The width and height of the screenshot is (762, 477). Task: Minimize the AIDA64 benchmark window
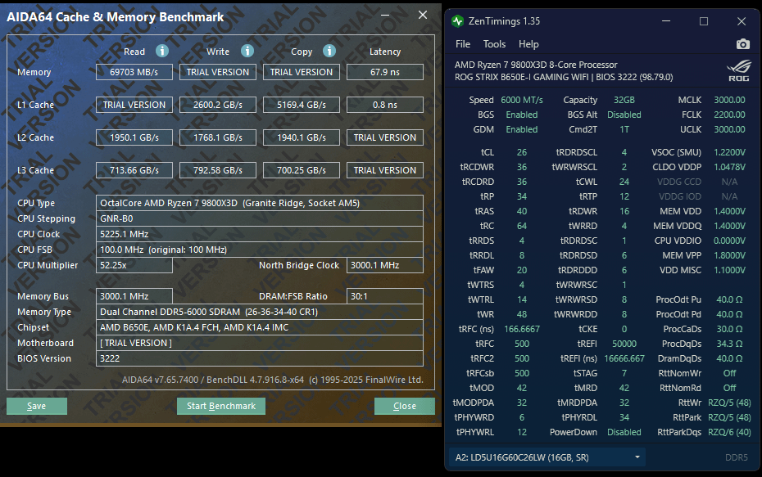[x=385, y=15]
